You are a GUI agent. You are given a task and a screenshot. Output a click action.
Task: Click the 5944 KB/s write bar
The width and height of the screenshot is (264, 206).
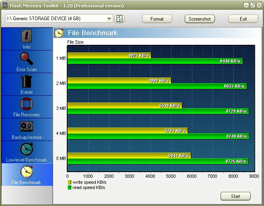[129, 156]
